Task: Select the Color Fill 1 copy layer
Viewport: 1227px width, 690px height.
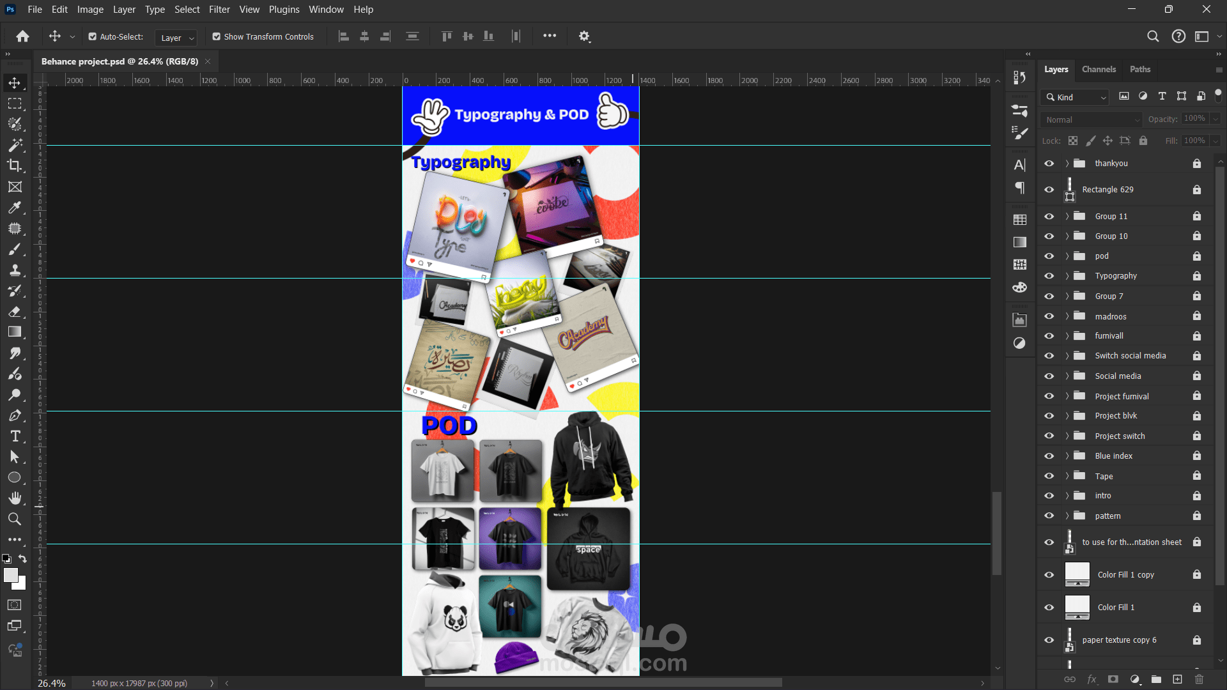Action: [x=1125, y=575]
